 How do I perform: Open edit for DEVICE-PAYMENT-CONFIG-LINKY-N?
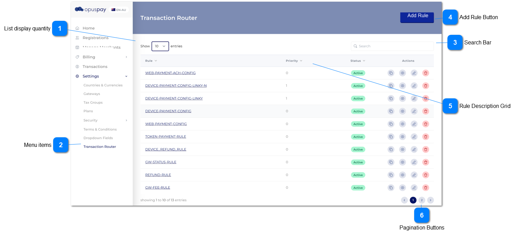click(414, 85)
